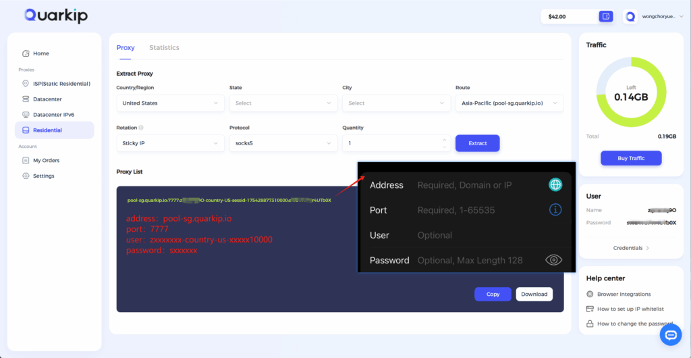Image resolution: width=691 pixels, height=358 pixels.
Task: Open How to change the password
Action: coord(635,324)
